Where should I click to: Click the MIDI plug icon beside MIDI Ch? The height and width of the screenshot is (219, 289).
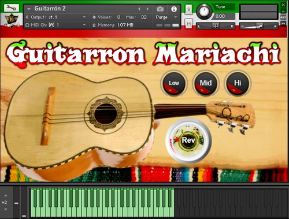[27, 25]
